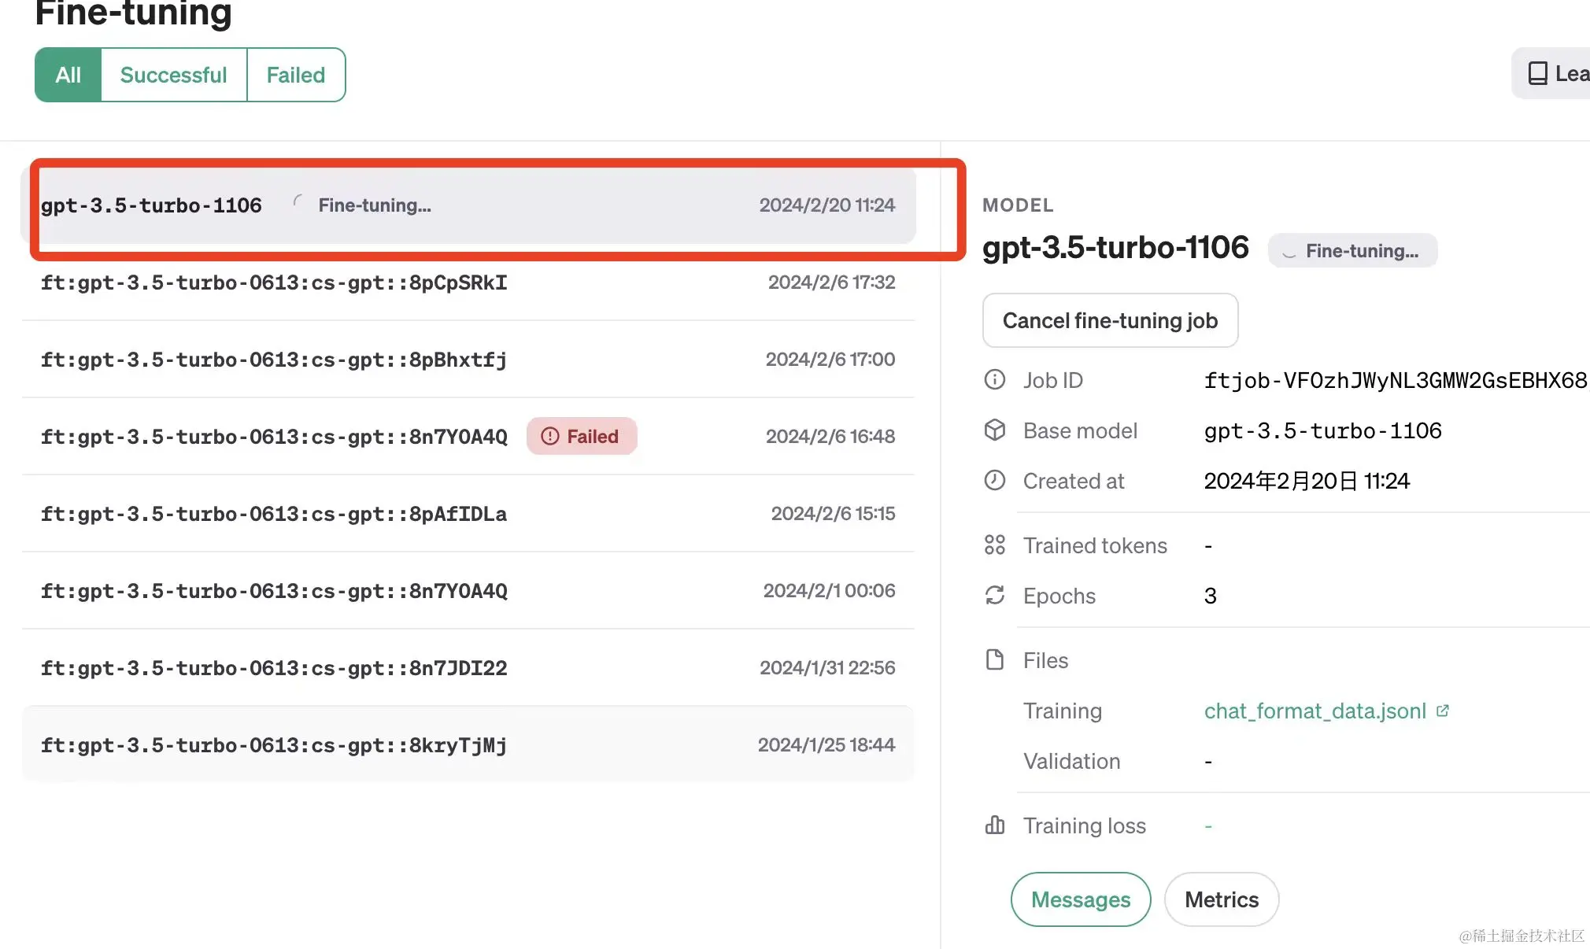Open the chat_format_data.jsonl training file link
This screenshot has width=1590, height=949.
[x=1315, y=711]
